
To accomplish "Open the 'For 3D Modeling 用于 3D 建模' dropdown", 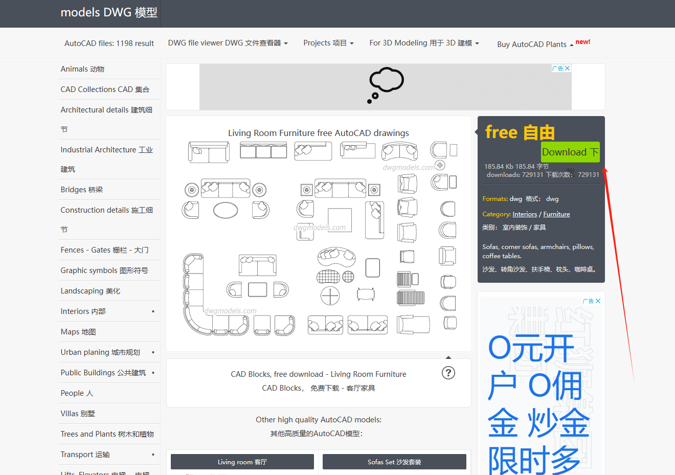I will (x=424, y=43).
